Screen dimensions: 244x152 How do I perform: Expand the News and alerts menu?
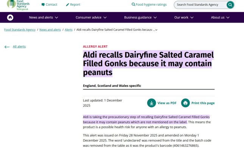[44, 17]
